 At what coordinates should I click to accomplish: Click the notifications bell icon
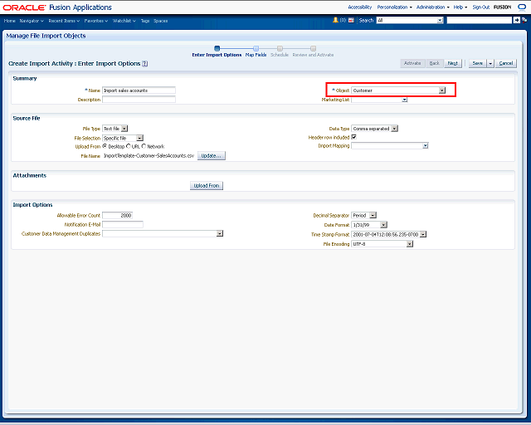(335, 20)
